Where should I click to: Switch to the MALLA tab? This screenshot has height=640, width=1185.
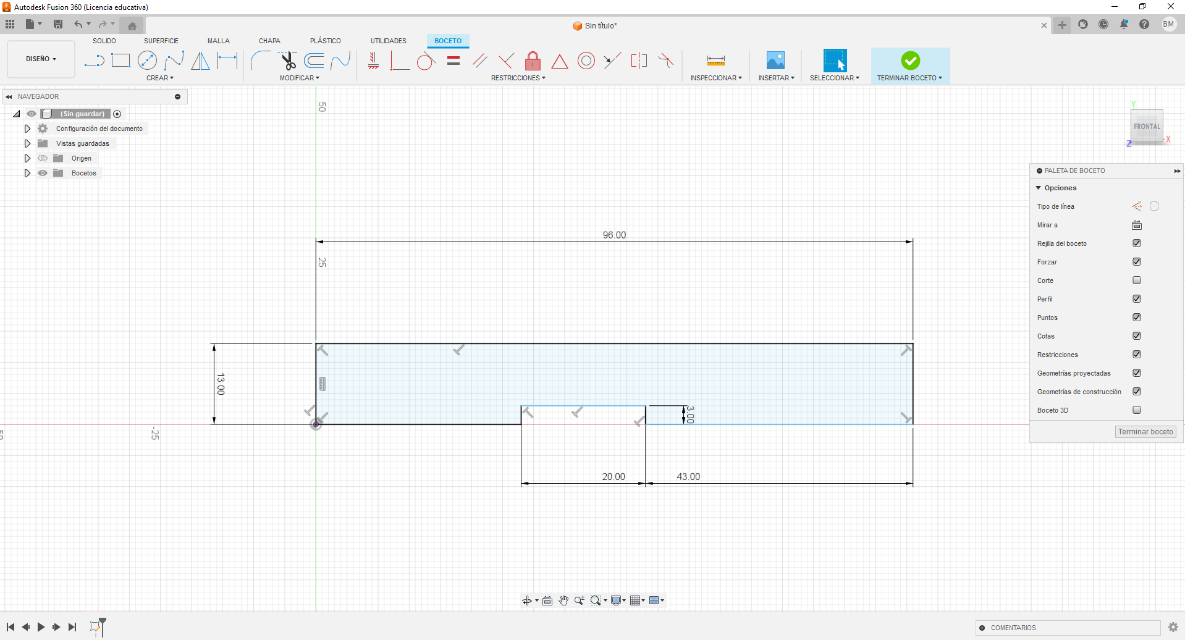click(x=219, y=41)
